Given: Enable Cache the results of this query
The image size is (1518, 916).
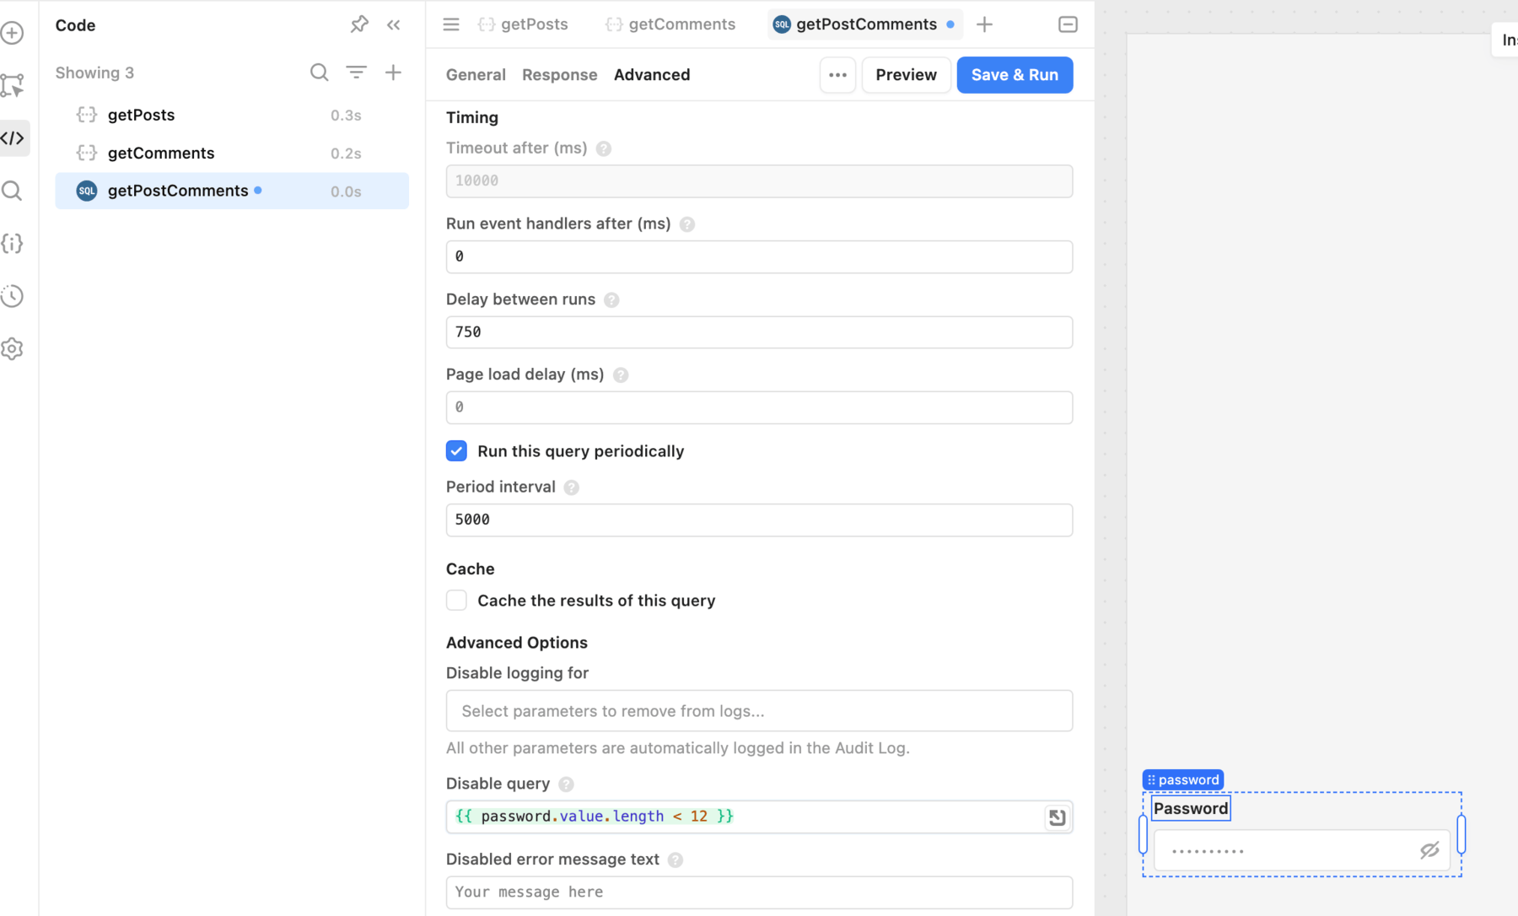Looking at the screenshot, I should (x=456, y=601).
